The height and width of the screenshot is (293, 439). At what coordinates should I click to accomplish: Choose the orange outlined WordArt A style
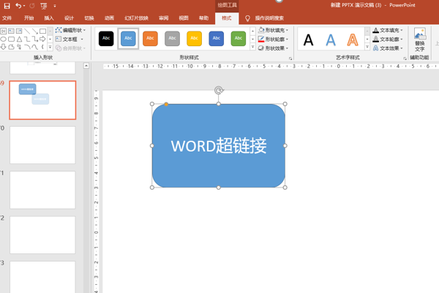tap(353, 40)
